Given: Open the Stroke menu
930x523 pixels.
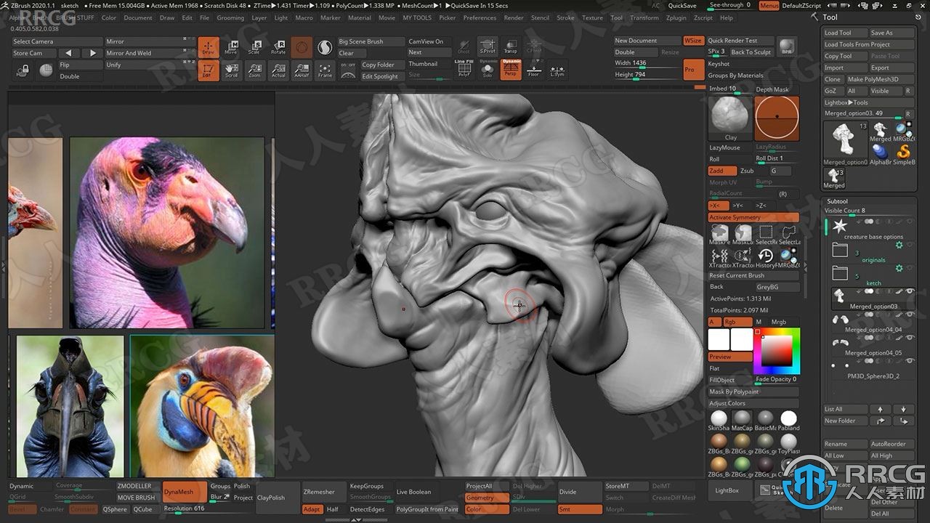Looking at the screenshot, I should (565, 17).
